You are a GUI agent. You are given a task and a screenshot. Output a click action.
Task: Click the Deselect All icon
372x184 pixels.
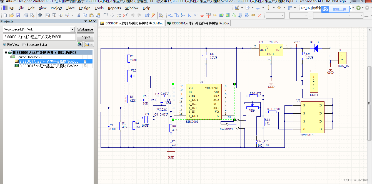point(118,15)
